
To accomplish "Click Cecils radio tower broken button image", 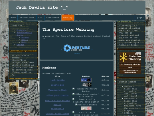I will click(86, 114).
